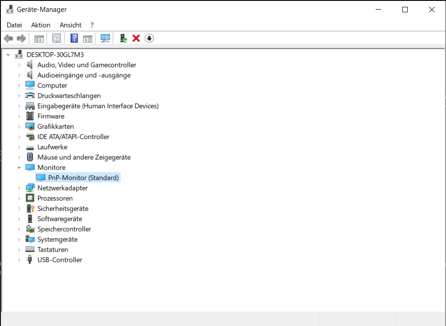
Task: Select the Laufwerke label
Action: (x=52, y=147)
